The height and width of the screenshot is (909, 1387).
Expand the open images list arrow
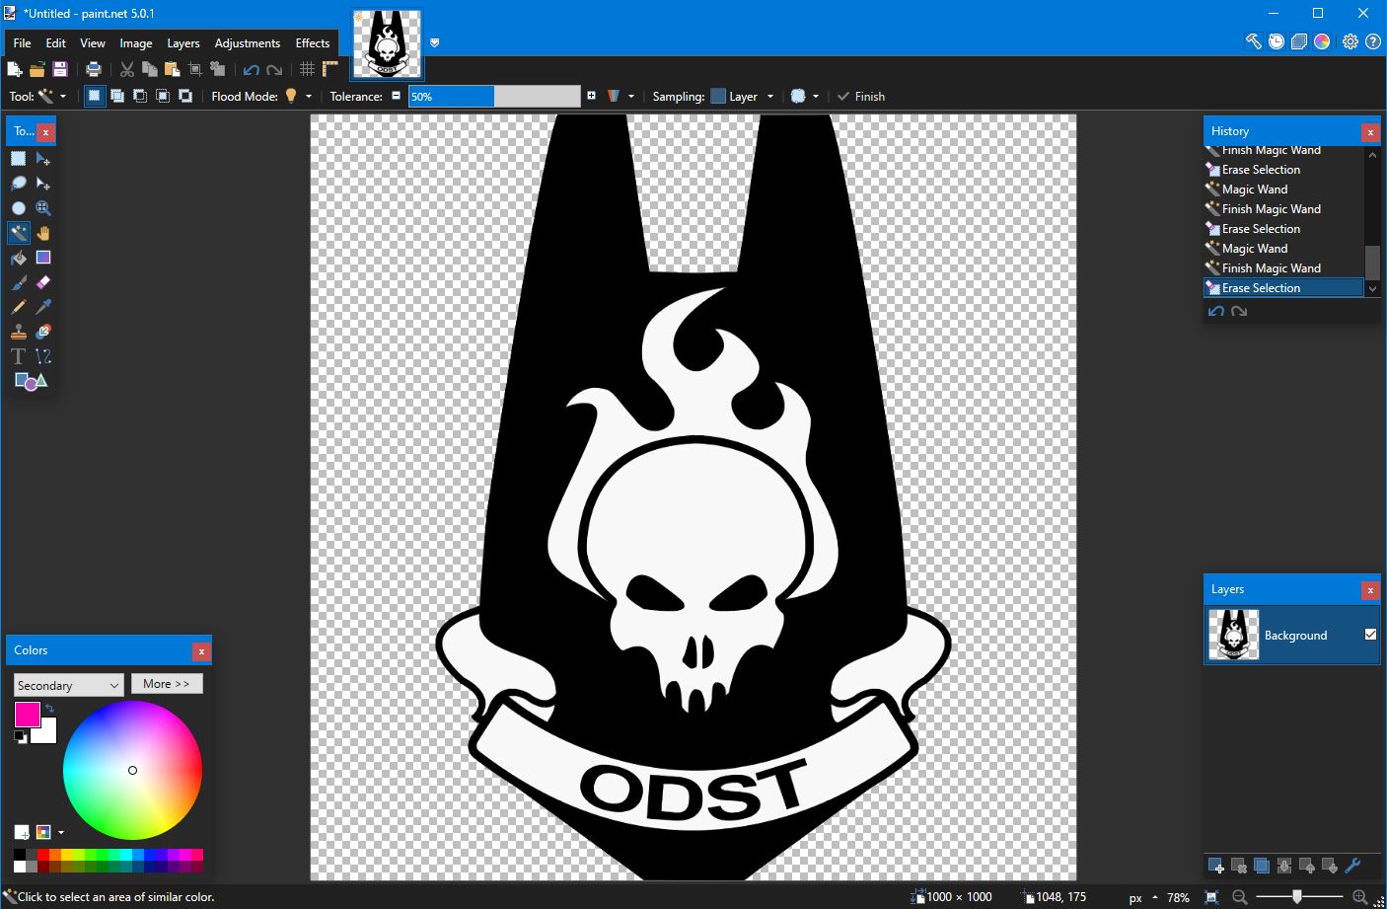click(435, 42)
